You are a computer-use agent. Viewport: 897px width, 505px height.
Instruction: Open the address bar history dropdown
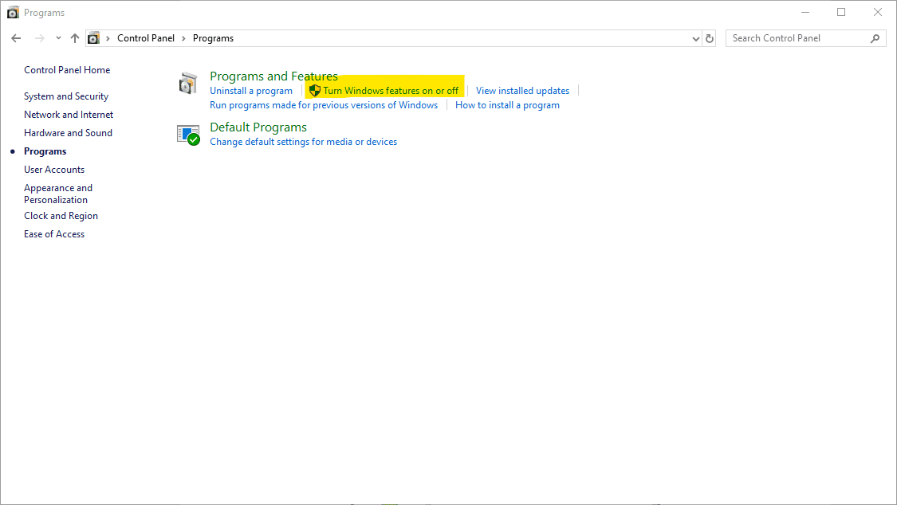pyautogui.click(x=695, y=39)
